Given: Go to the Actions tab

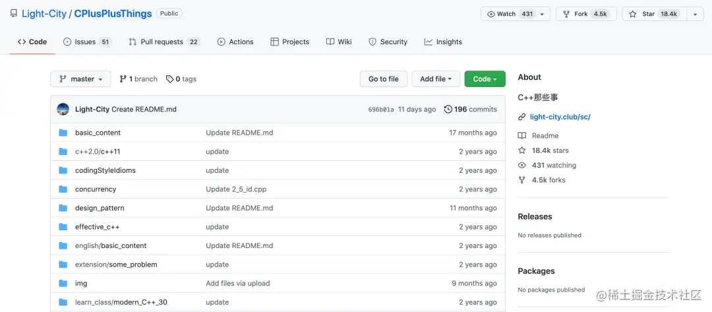Looking at the screenshot, I should (235, 42).
